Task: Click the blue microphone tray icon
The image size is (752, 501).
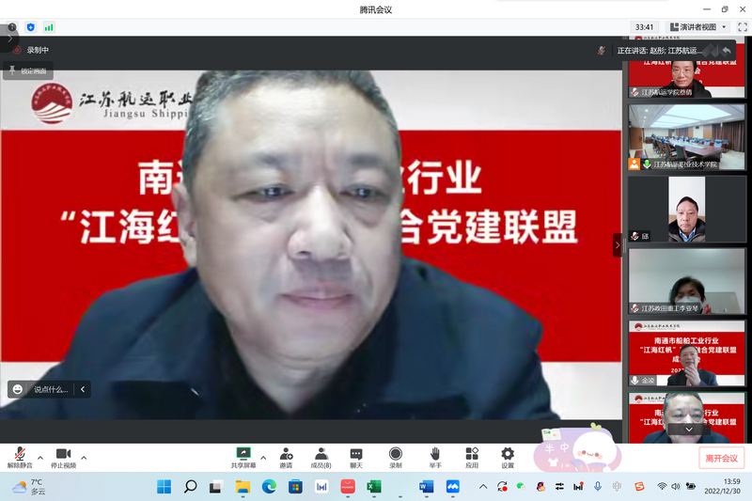Action: point(598,487)
